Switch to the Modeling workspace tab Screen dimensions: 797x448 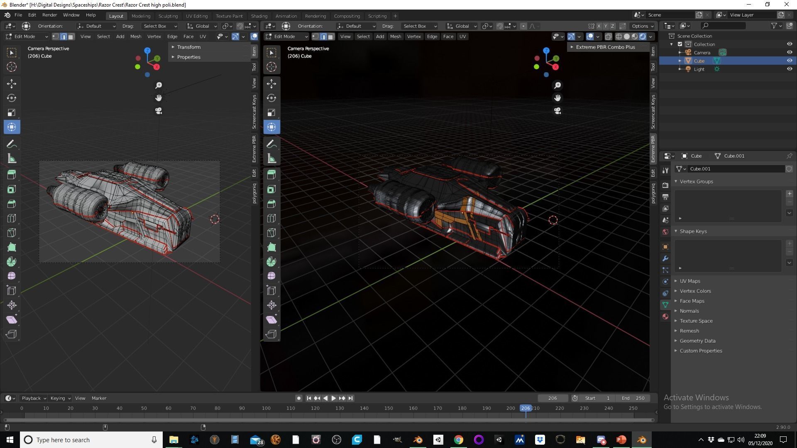tap(141, 16)
